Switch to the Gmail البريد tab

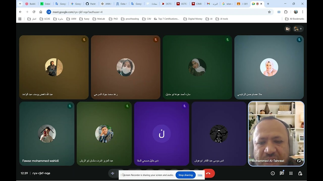212,4
